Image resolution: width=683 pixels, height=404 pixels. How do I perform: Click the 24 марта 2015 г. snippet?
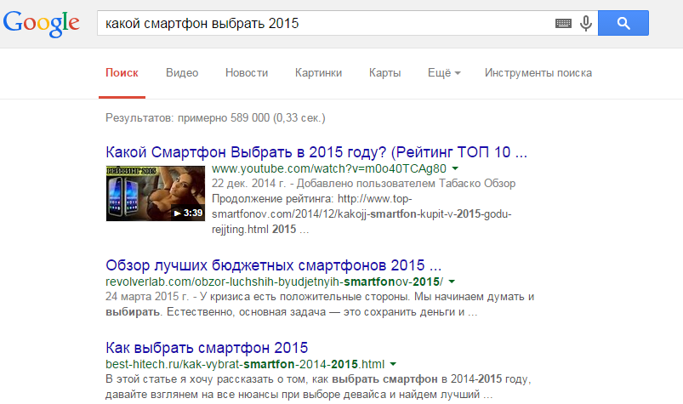(x=320, y=304)
